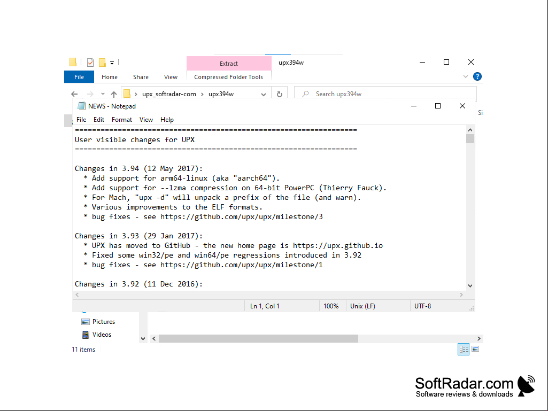548x411 pixels.
Task: Open Explorer help with the blue question mark
Action: pos(477,76)
